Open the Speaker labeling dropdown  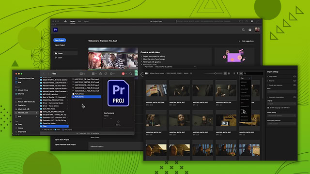(282, 116)
